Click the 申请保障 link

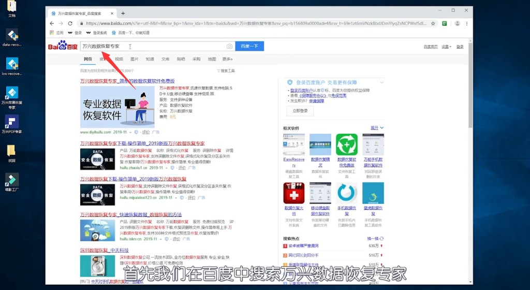pyautogui.click(x=316, y=101)
